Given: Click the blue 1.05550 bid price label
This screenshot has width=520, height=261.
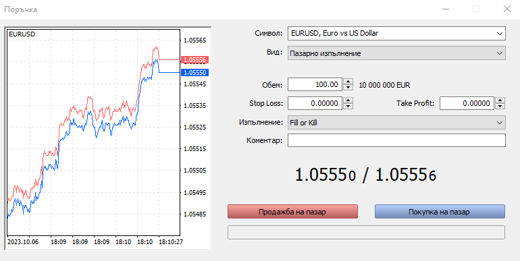Looking at the screenshot, I should pos(194,73).
